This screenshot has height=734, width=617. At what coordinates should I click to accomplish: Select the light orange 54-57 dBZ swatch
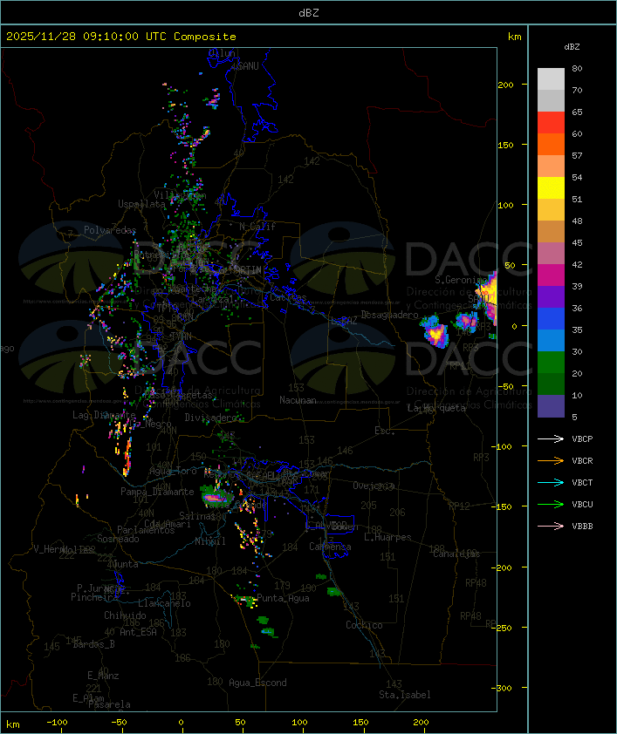pos(551,167)
